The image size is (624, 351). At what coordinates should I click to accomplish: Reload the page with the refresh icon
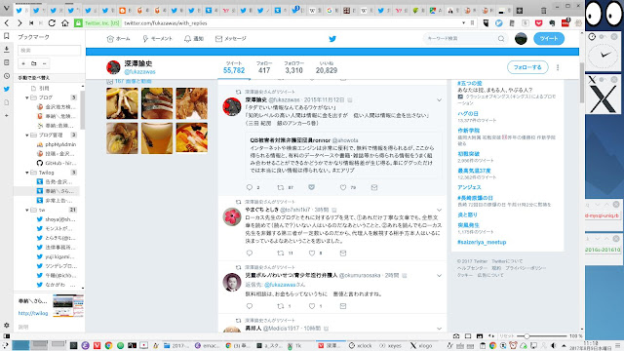click(52, 23)
